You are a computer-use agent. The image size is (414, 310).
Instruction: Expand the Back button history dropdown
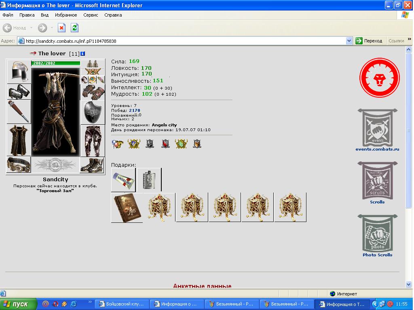click(x=31, y=28)
